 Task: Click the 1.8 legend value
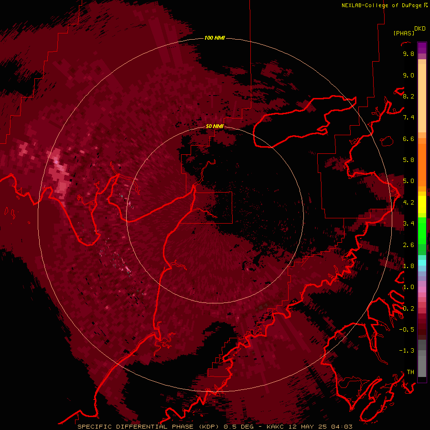click(x=408, y=266)
